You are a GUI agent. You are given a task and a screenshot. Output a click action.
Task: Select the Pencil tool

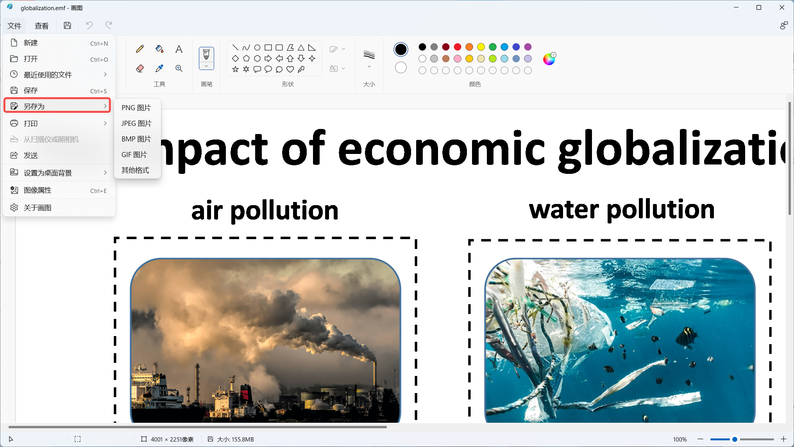(140, 49)
